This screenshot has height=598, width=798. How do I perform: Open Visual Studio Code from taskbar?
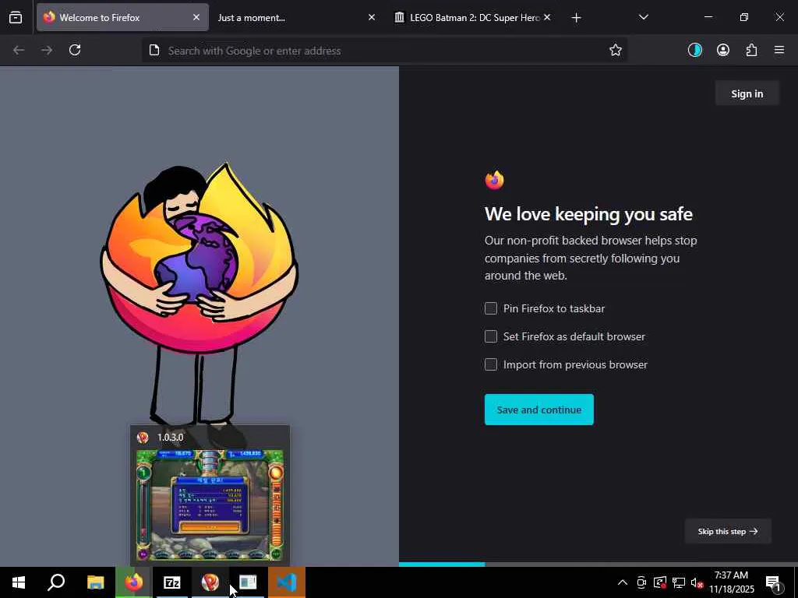pos(287,582)
